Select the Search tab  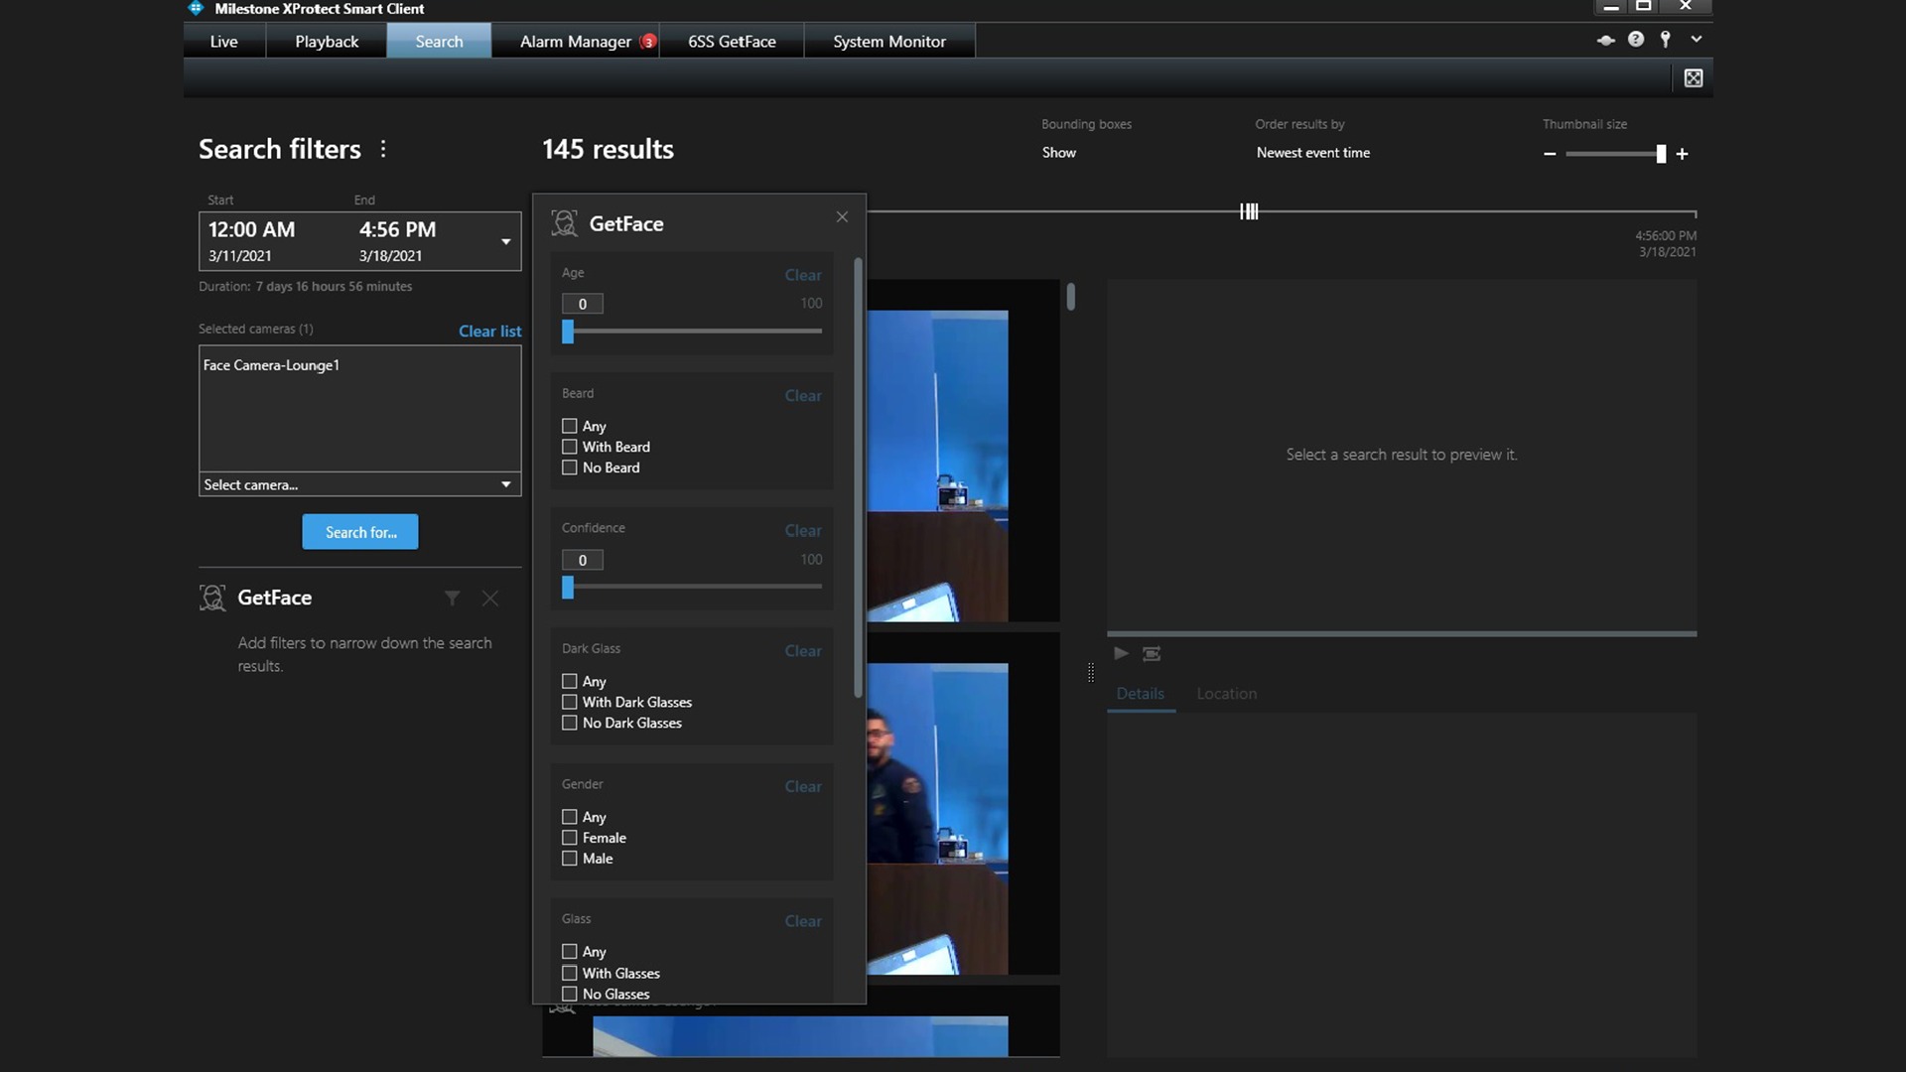tap(439, 41)
